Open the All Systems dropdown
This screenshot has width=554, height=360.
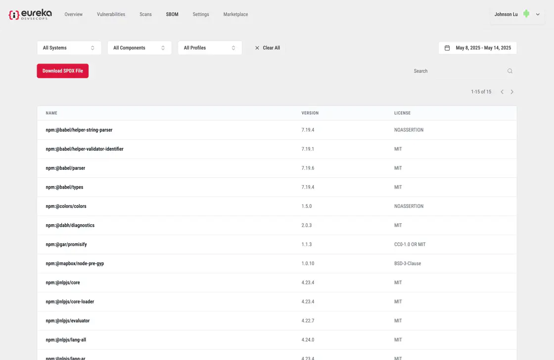point(69,48)
